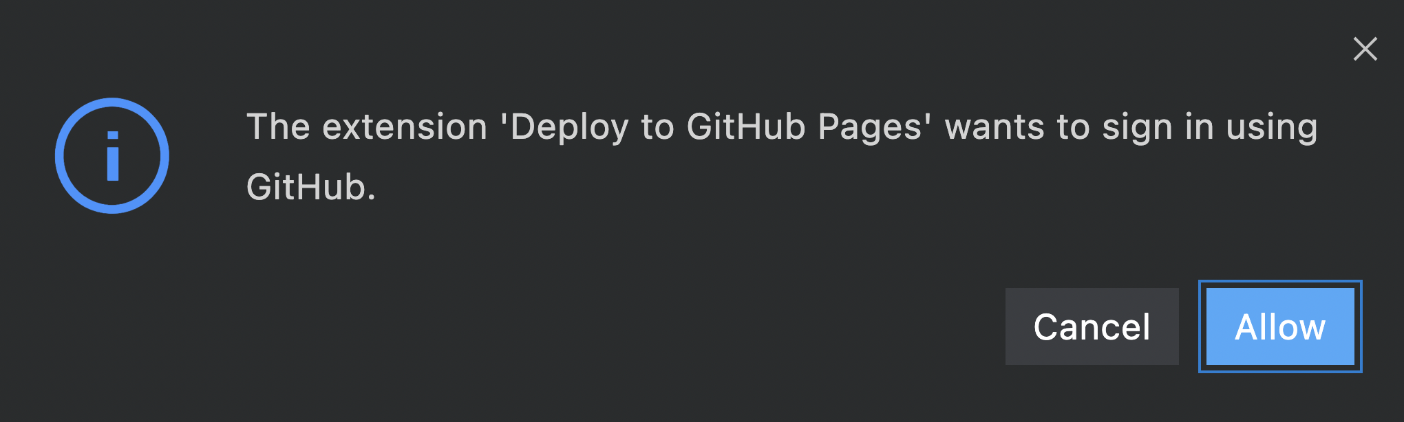Close the sign-in notification prompt

coord(1365,49)
